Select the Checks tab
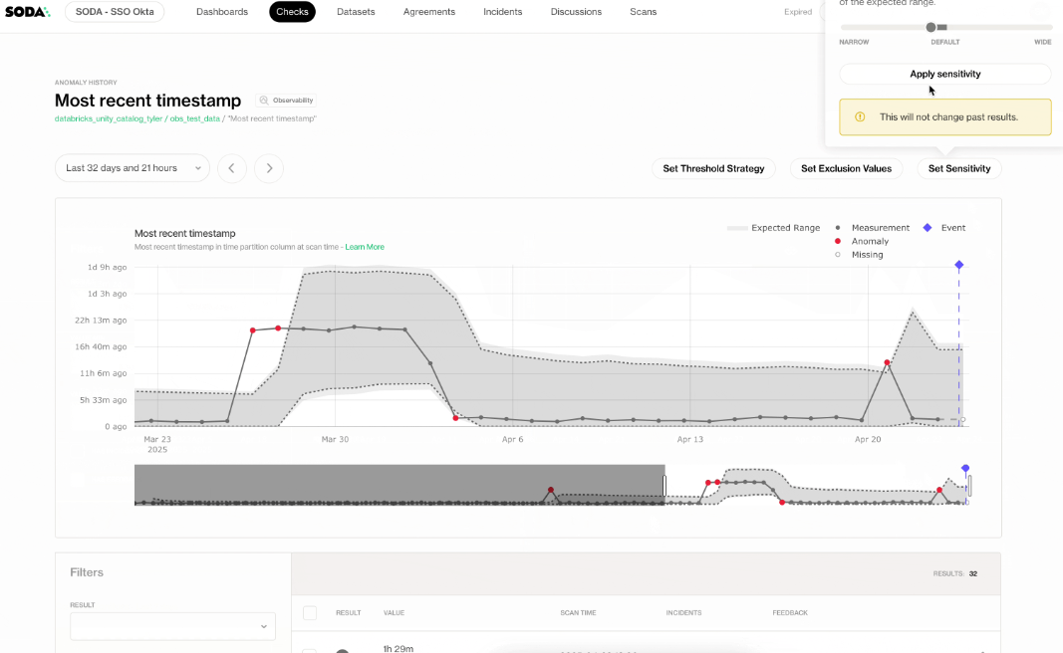The height and width of the screenshot is (653, 1063). click(x=292, y=12)
